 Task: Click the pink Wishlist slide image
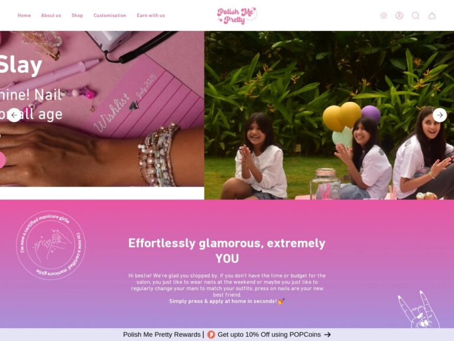[102, 109]
